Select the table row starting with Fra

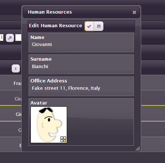[11, 84]
